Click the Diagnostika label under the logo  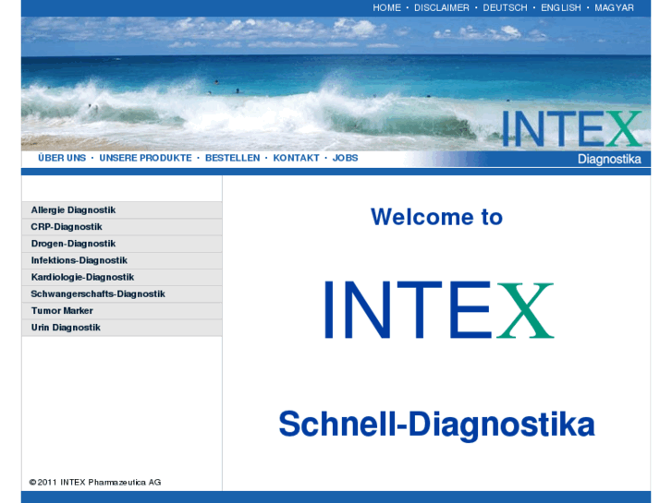[609, 160]
